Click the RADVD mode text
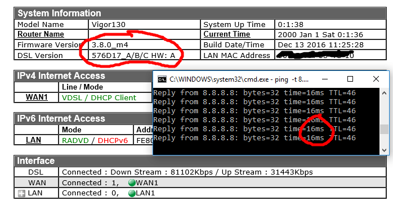Screen dimensions: 393x205 [x=75, y=141]
